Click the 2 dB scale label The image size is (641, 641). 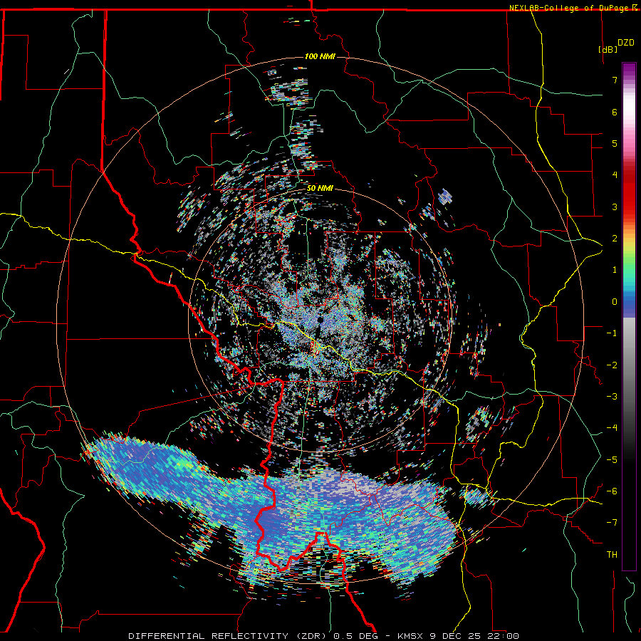615,239
